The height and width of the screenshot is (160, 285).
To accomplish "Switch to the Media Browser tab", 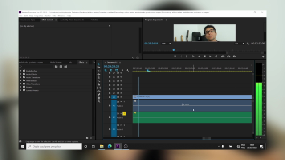I will pos(56,62).
